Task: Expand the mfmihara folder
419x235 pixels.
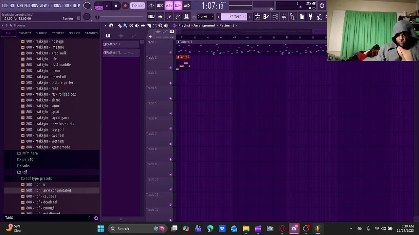Action: 30,153
